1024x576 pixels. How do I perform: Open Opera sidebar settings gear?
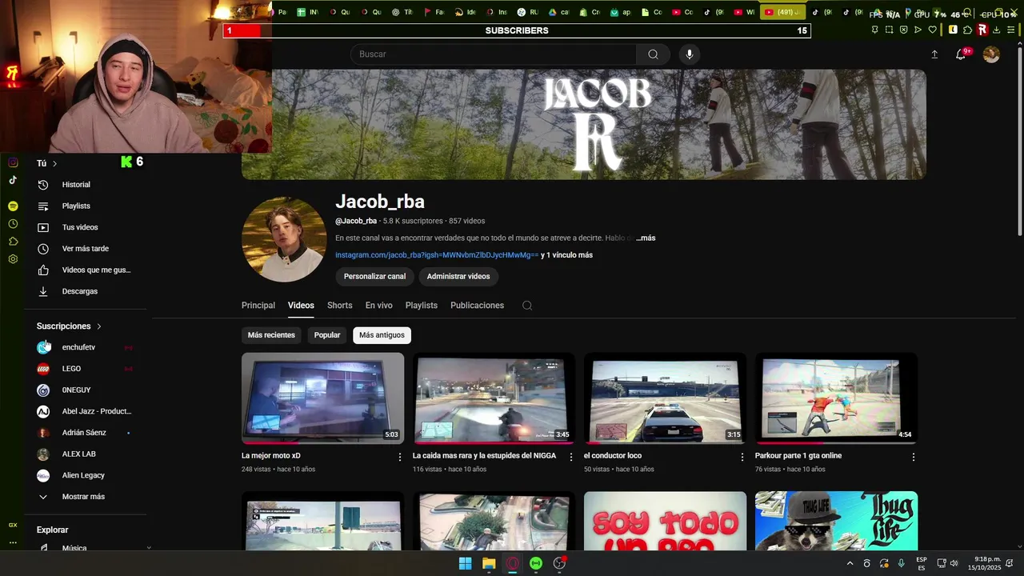[13, 259]
